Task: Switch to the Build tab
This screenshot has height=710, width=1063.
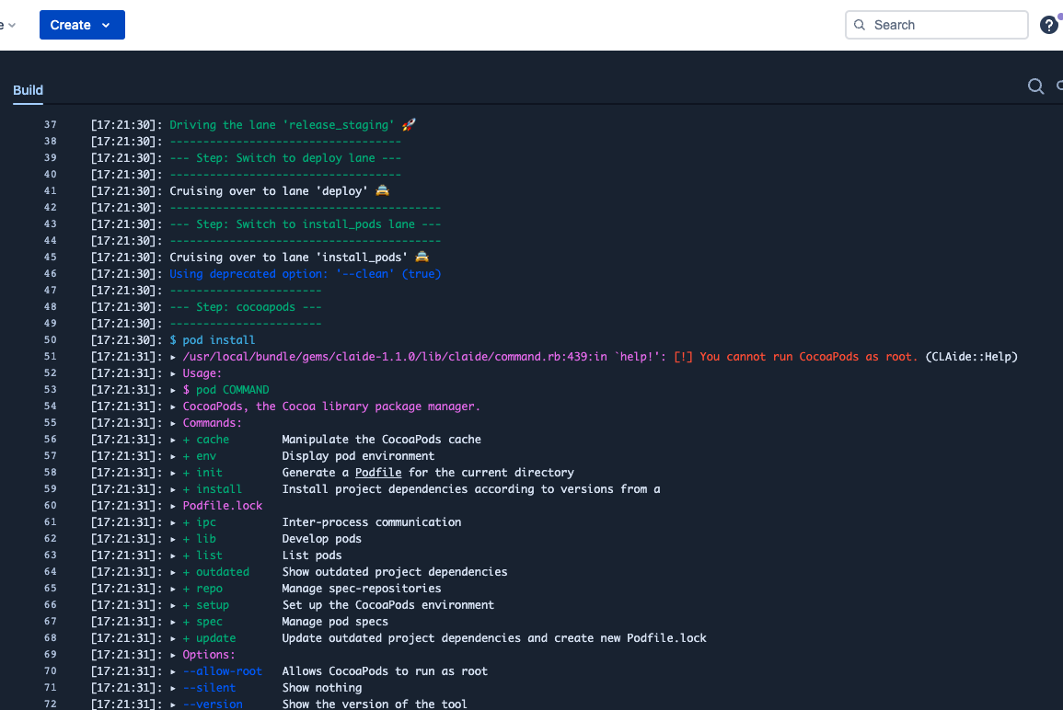Action: pos(28,90)
